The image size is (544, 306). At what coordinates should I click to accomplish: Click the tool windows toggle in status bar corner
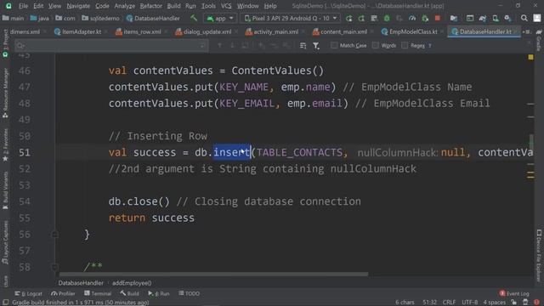(6, 303)
